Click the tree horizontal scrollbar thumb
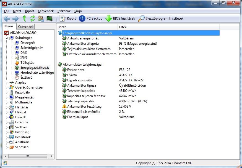The width and height of the screenshot is (242, 168). pyautogui.click(x=28, y=156)
